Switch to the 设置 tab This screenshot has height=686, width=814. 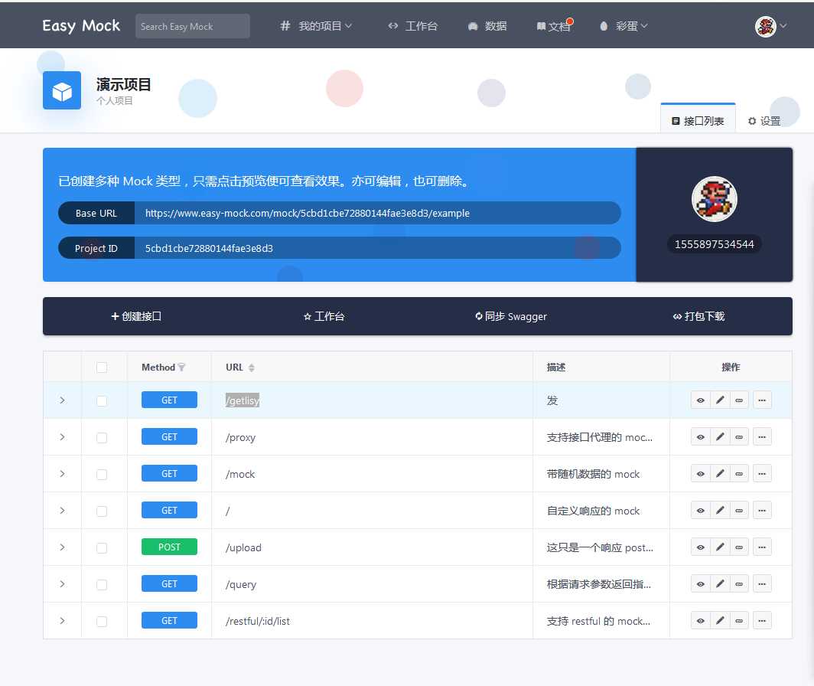pos(764,120)
